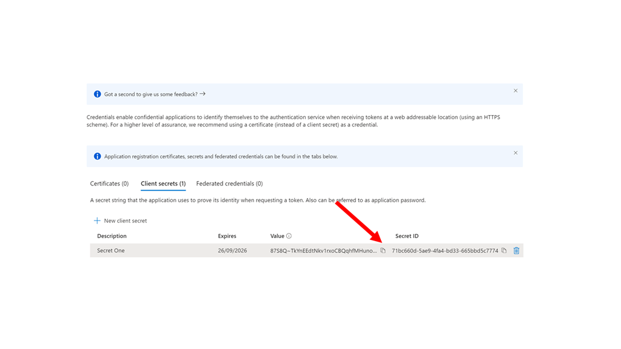Open the give us feedback link
621x349 pixels.
click(x=155, y=95)
